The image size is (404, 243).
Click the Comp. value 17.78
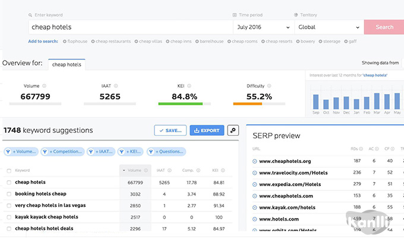pyautogui.click(x=191, y=183)
